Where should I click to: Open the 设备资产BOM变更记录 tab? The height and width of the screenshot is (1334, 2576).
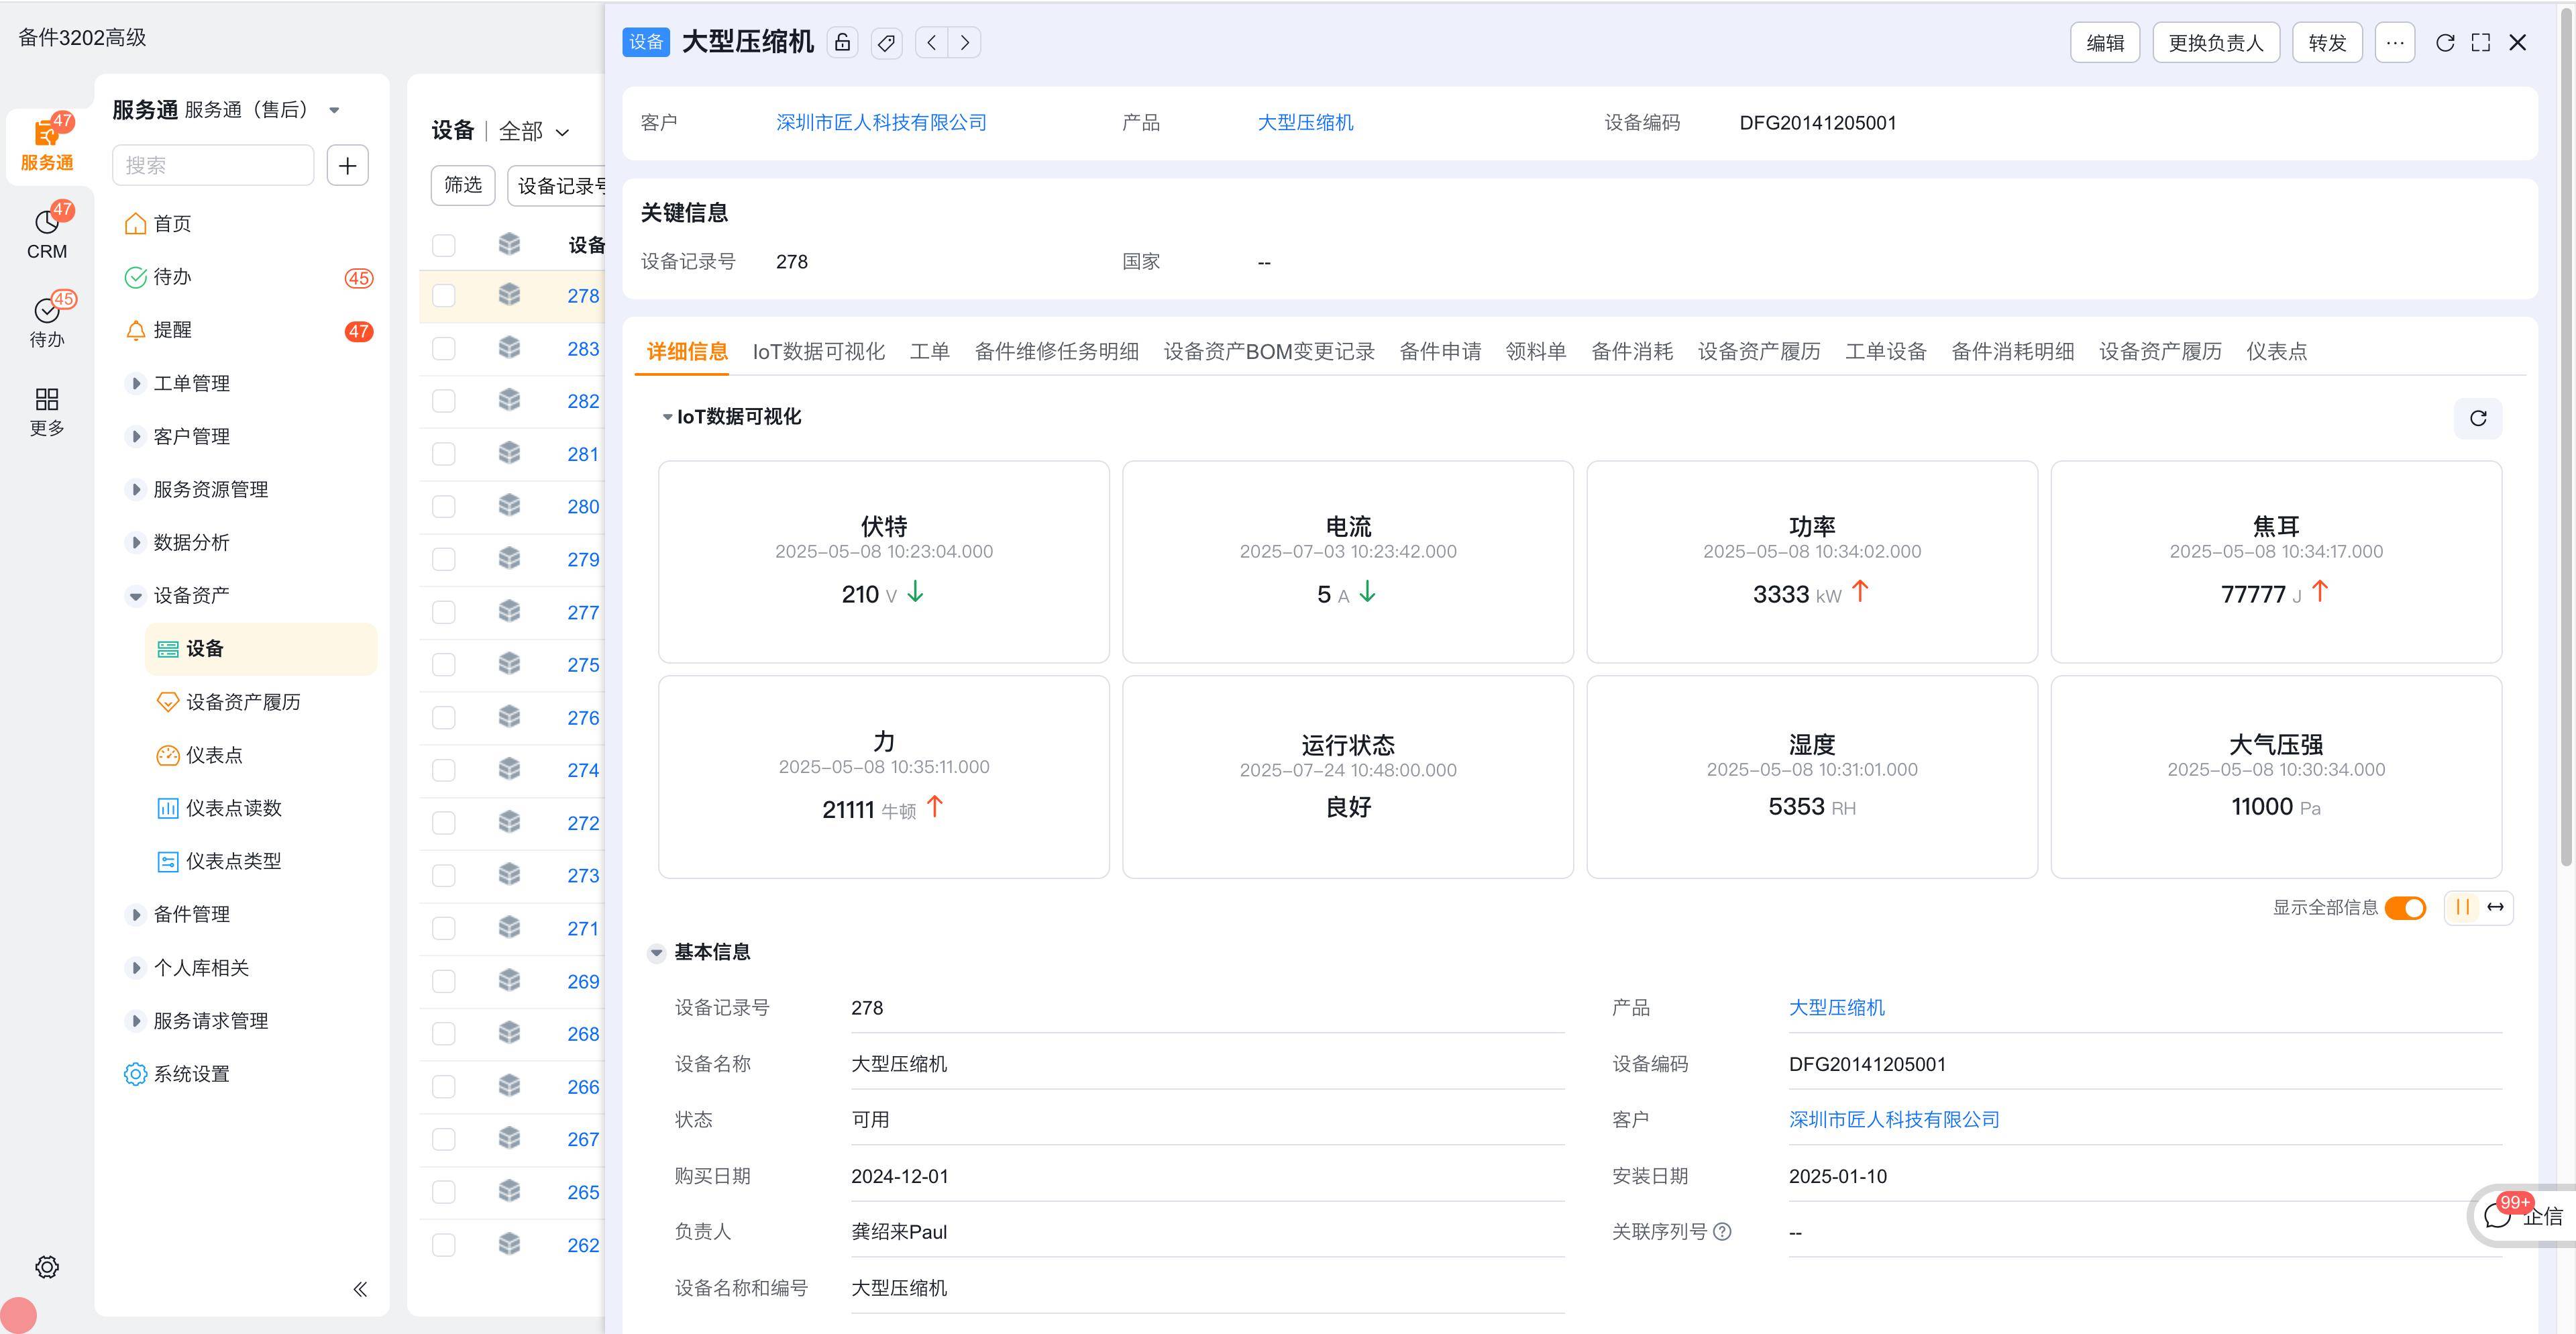click(1268, 351)
